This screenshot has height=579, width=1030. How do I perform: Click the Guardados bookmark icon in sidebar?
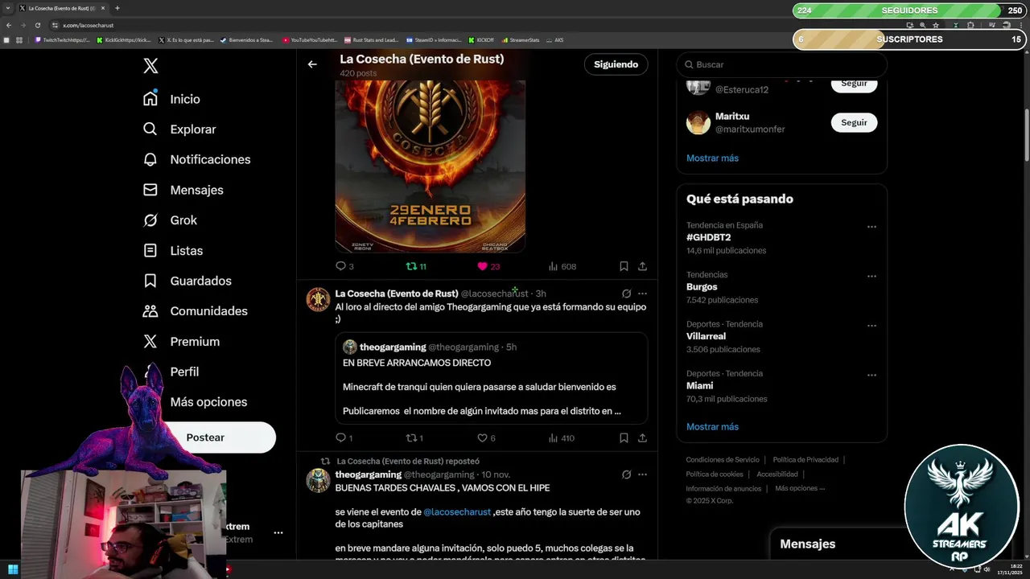[150, 281]
